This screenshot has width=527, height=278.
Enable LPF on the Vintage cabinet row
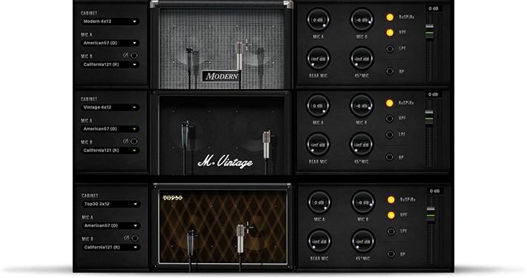click(x=390, y=134)
